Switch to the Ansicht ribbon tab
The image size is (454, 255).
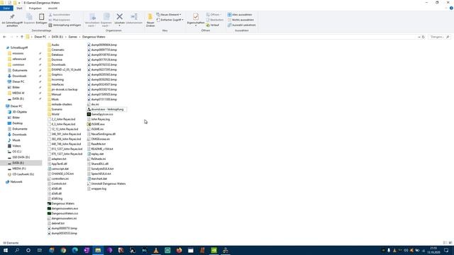[52, 8]
